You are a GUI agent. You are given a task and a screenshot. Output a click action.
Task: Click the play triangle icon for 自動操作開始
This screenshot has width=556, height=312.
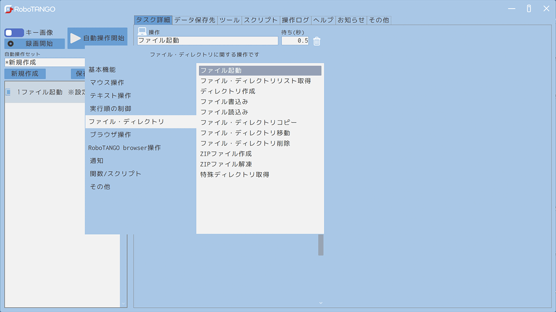pyautogui.click(x=75, y=38)
